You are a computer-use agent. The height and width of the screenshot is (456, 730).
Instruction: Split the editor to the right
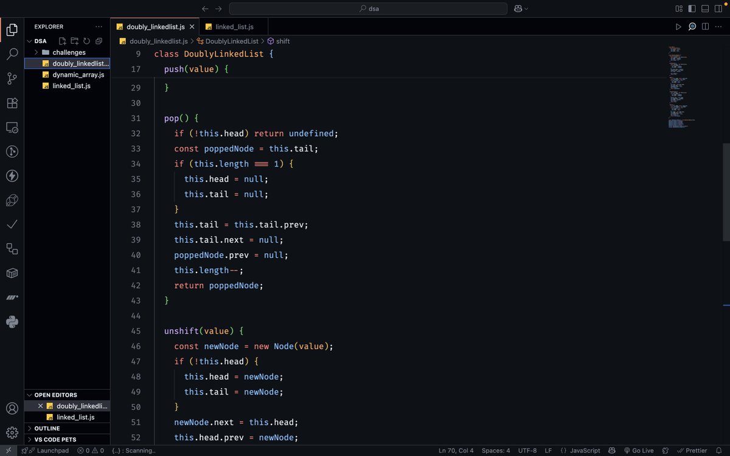(706, 27)
